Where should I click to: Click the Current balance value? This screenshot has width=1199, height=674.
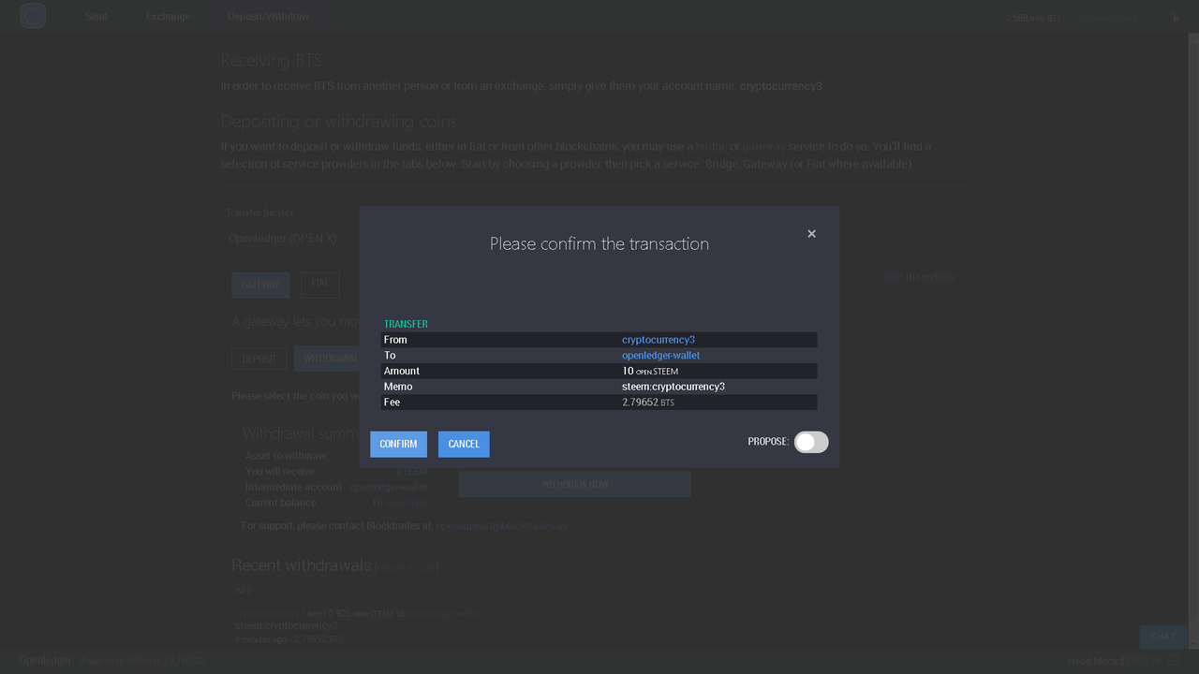point(400,503)
